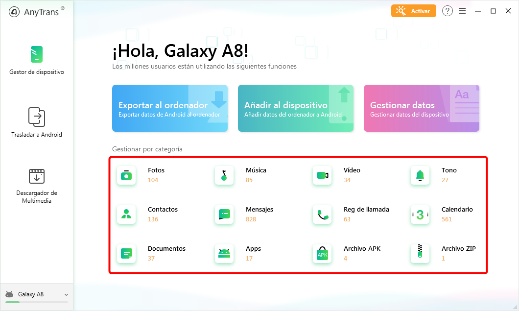Viewport: 519px width, 311px height.
Task: Open the help question mark icon
Action: (x=447, y=11)
